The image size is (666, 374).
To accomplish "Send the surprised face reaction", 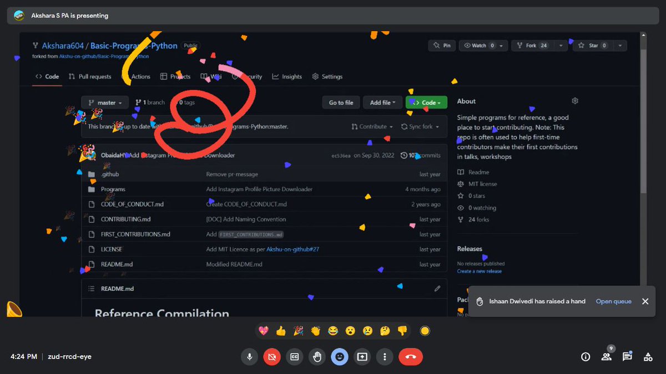I will pos(350,331).
